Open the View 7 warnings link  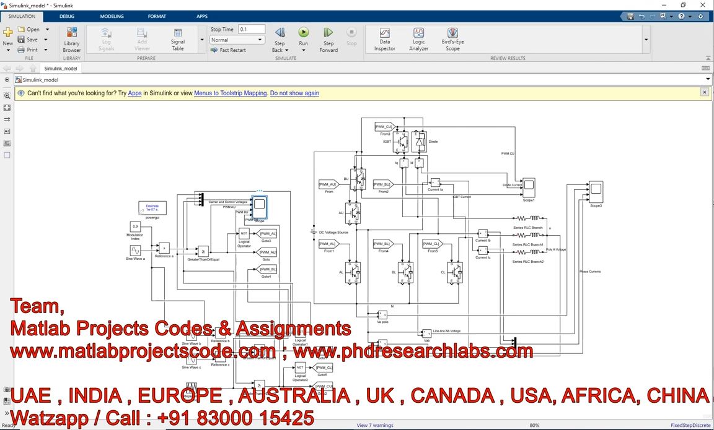(x=375, y=426)
